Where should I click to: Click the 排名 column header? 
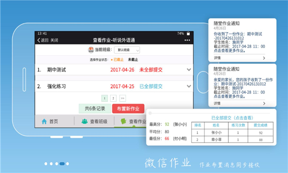(198, 125)
